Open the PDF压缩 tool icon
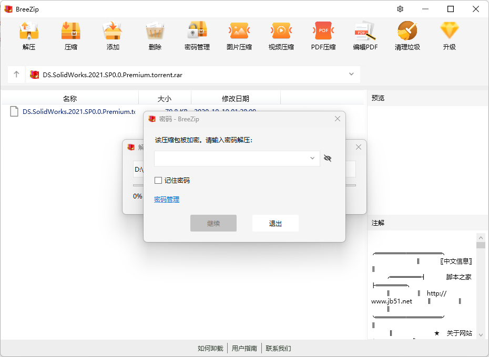This screenshot has width=489, height=357. point(323,31)
